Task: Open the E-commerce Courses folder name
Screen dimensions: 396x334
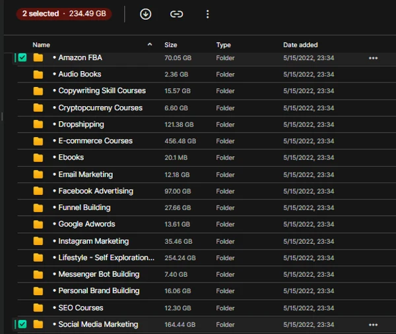Action: pos(96,141)
